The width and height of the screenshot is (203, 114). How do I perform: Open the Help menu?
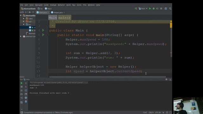(98, 5)
